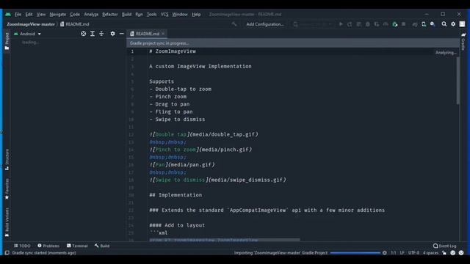
Task: Open the Help menu
Action: [x=196, y=15]
